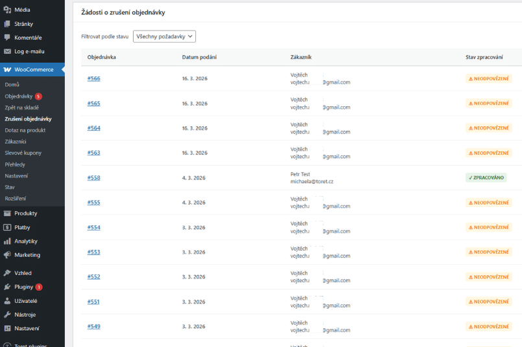Open the Všechny požadavky status filter dropdown
This screenshot has height=347, width=522.
pos(164,36)
